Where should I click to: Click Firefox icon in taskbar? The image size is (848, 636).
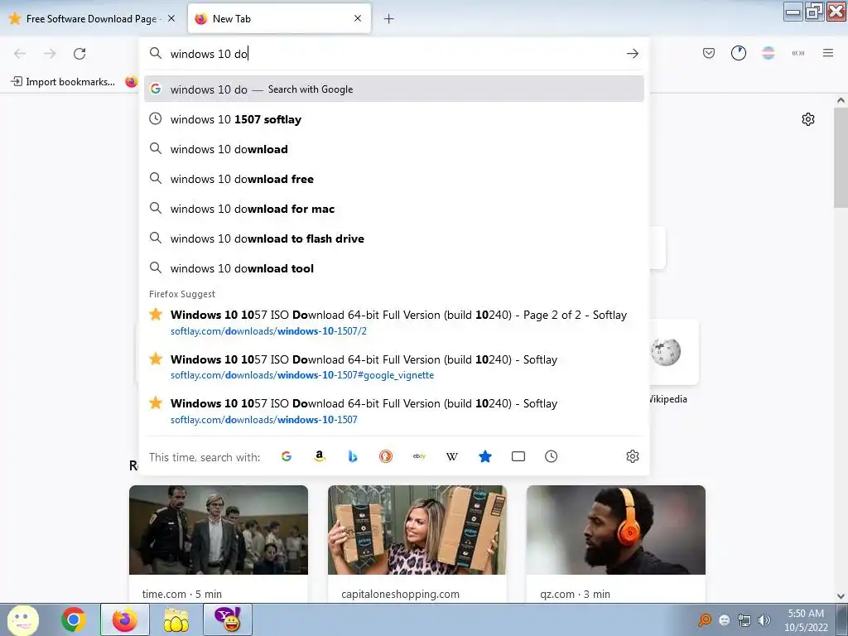(x=124, y=619)
